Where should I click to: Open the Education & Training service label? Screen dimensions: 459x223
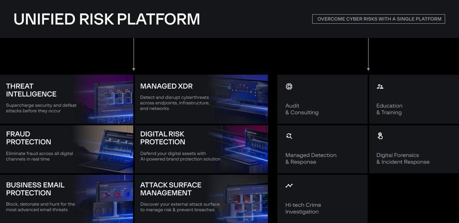click(x=389, y=109)
